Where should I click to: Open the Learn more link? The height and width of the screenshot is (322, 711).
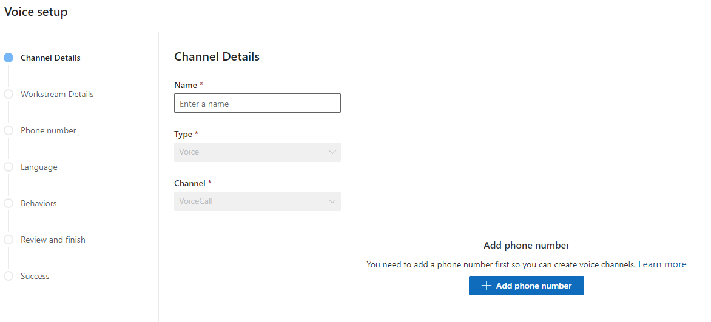pyautogui.click(x=662, y=264)
